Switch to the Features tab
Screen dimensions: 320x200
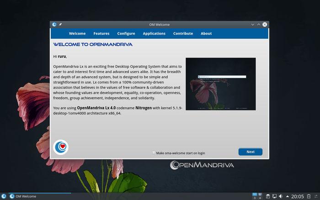click(101, 33)
